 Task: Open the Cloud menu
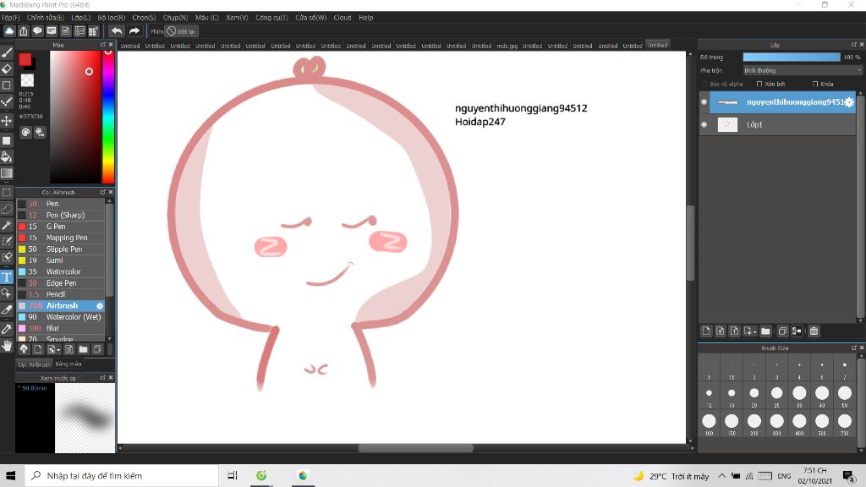(343, 18)
